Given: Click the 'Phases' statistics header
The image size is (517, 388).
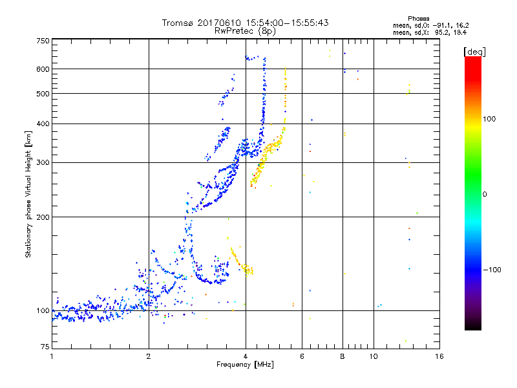Looking at the screenshot, I should pyautogui.click(x=418, y=19).
